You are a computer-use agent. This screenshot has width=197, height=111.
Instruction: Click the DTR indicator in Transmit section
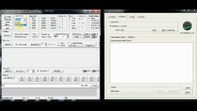coord(84,71)
